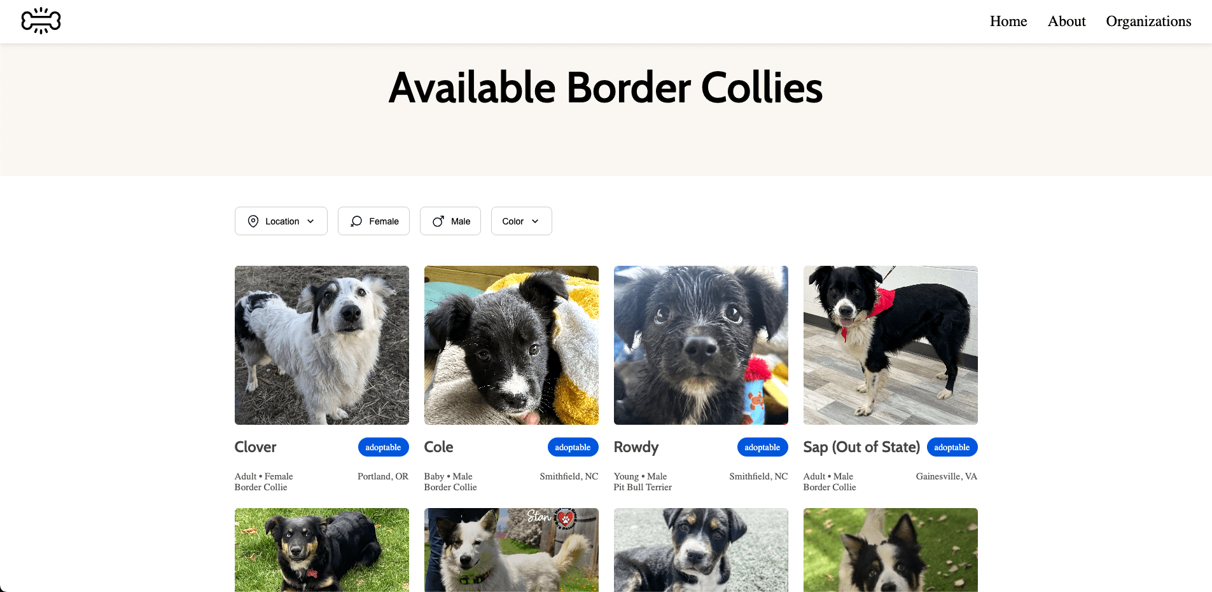Navigate to Organizations
This screenshot has width=1212, height=592.
click(1148, 21)
